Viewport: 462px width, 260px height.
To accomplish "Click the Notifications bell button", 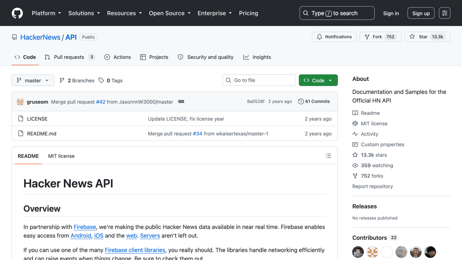I will (x=334, y=37).
